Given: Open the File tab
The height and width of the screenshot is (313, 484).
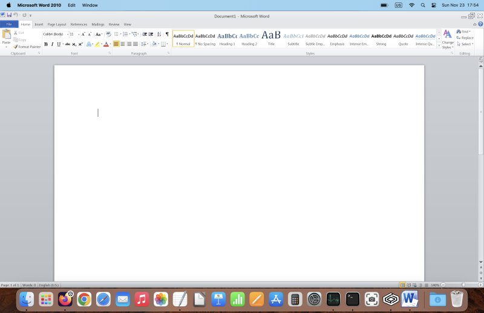Looking at the screenshot, I should (x=9, y=24).
